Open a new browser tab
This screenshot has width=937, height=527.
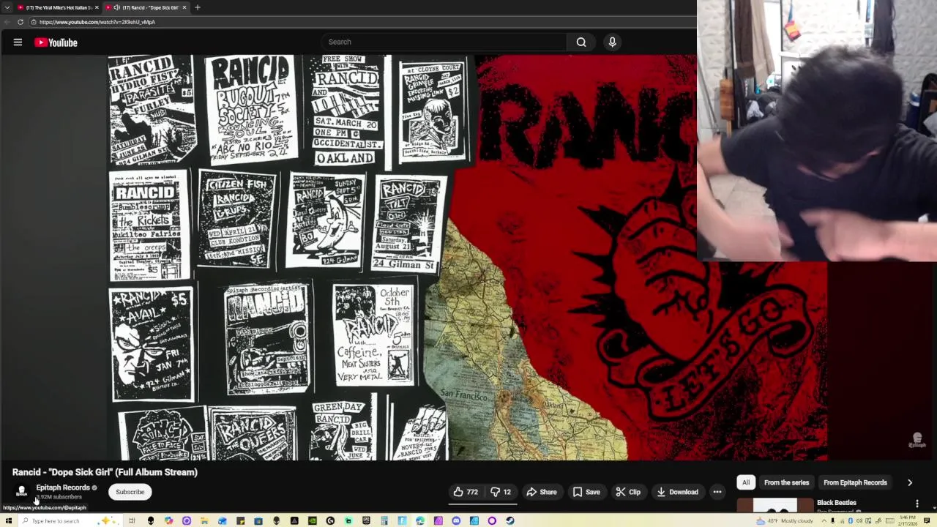pyautogui.click(x=198, y=7)
